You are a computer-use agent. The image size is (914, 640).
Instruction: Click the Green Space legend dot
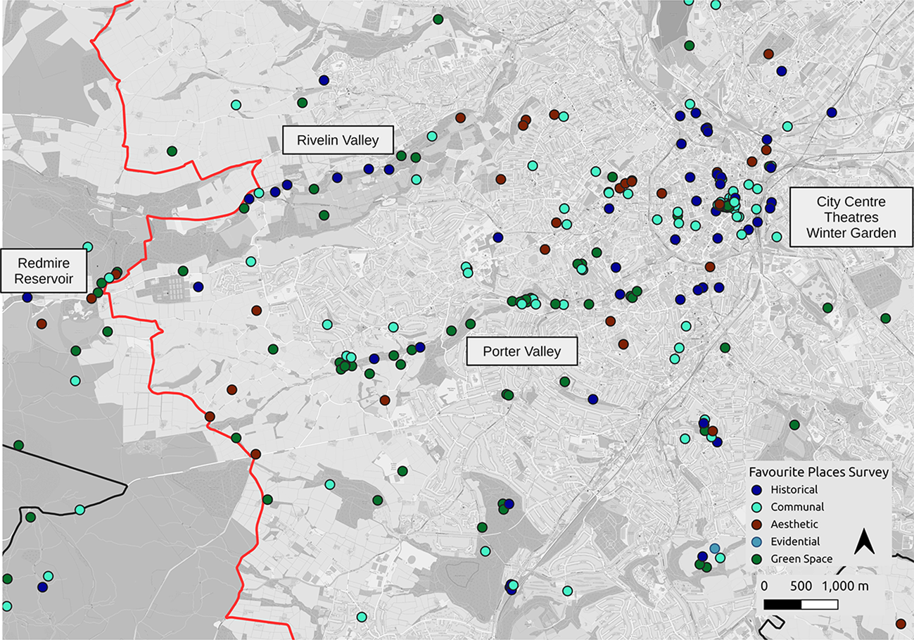(x=756, y=559)
